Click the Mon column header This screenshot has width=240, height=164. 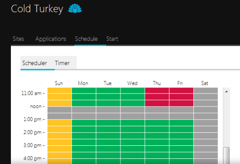pyautogui.click(x=83, y=83)
